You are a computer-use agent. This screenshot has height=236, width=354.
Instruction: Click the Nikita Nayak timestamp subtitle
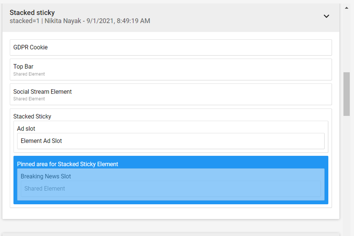[x=80, y=21]
